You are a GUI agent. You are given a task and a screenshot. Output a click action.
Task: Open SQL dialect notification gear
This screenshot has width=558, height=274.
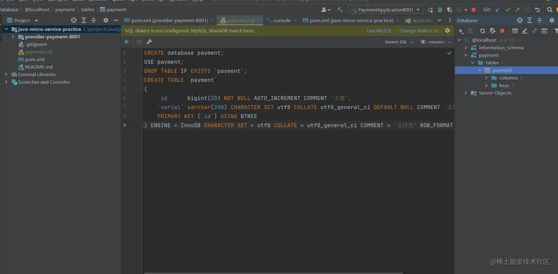click(x=448, y=31)
